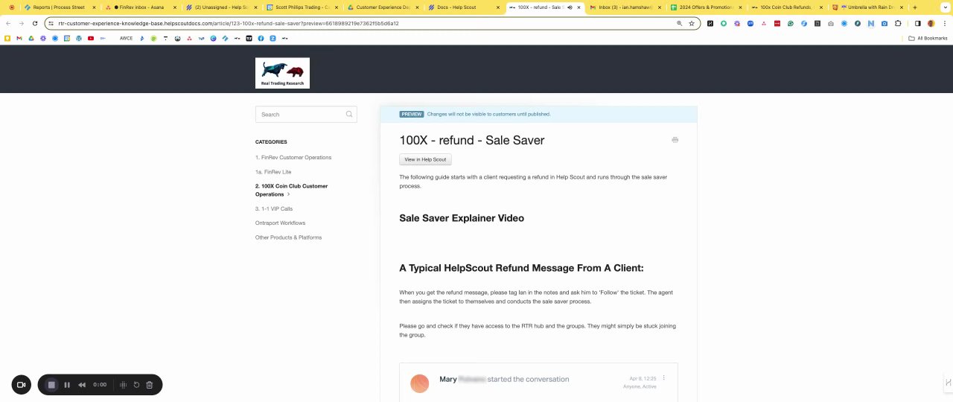953x402 pixels.
Task: Switch to the FinRev inbox - Asana tab
Action: [x=141, y=7]
